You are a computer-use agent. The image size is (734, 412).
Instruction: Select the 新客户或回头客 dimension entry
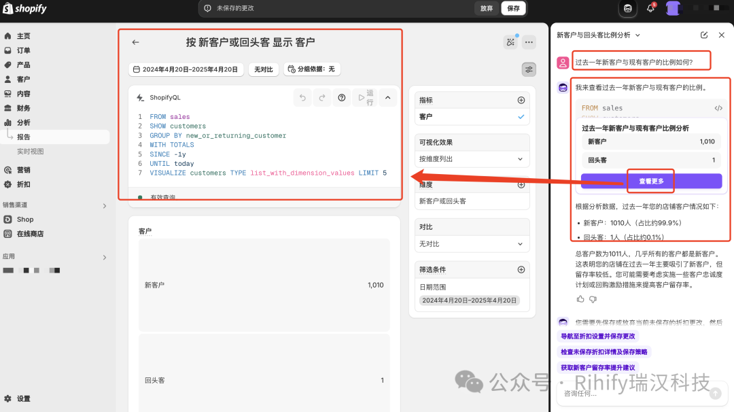point(472,201)
